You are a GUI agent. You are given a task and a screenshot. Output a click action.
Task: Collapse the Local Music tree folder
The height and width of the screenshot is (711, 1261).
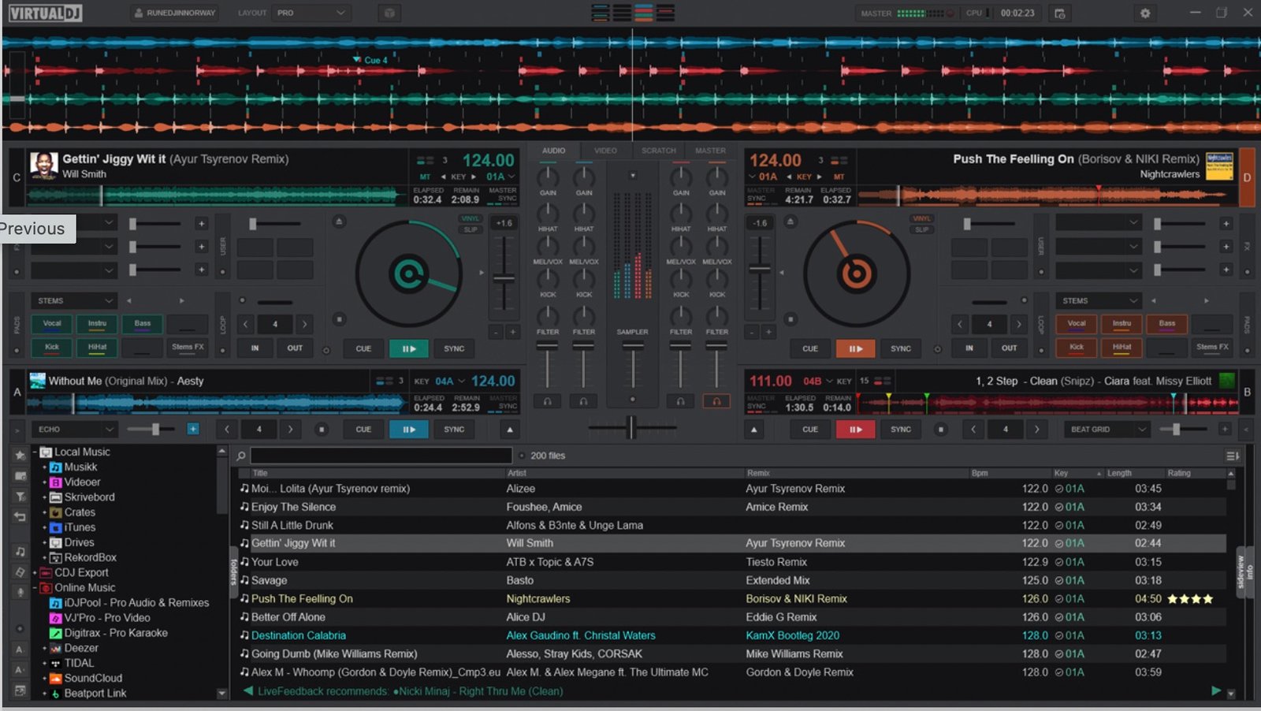[35, 452]
